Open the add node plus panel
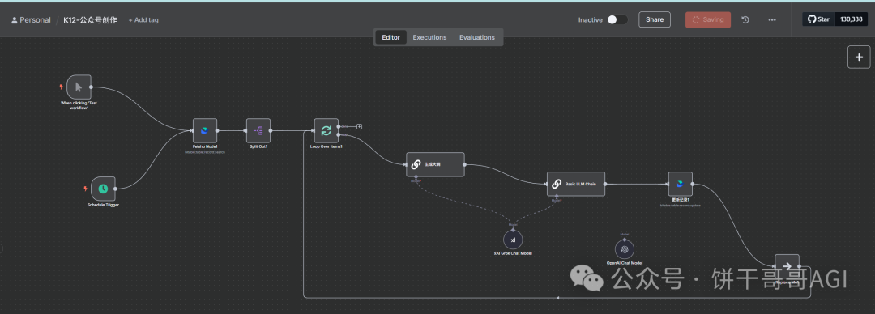Viewport: 875px width, 314px height. pyautogui.click(x=859, y=57)
